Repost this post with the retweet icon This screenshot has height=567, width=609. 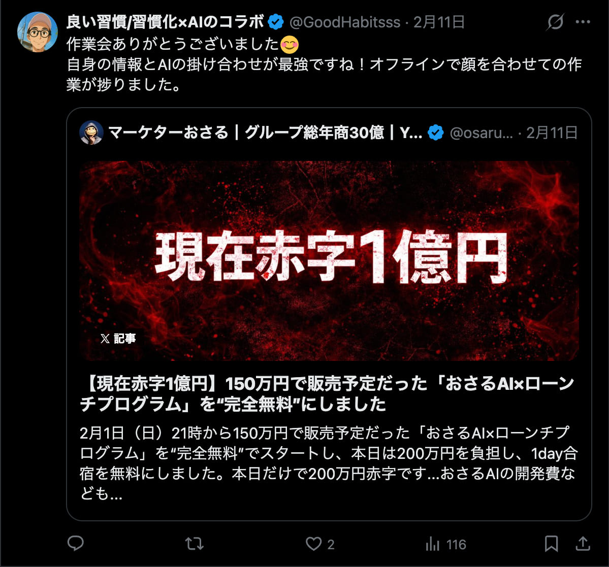[194, 544]
